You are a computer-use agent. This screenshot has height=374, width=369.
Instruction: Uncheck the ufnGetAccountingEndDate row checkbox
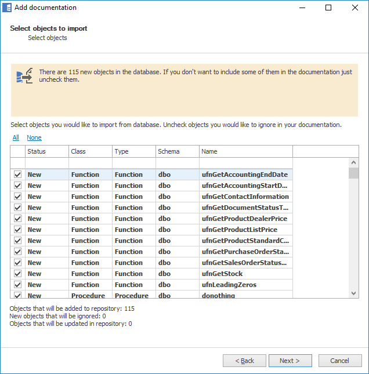coord(17,175)
